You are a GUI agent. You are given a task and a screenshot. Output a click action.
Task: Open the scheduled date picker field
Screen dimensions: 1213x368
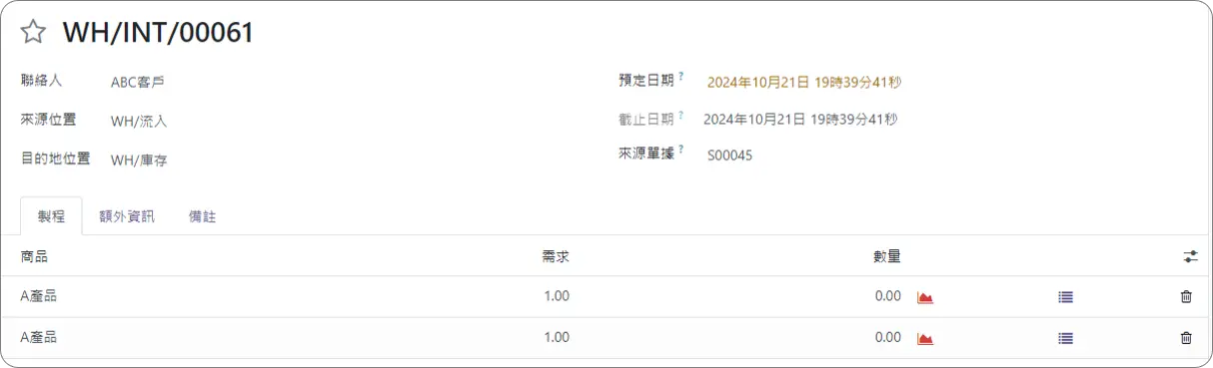[804, 82]
